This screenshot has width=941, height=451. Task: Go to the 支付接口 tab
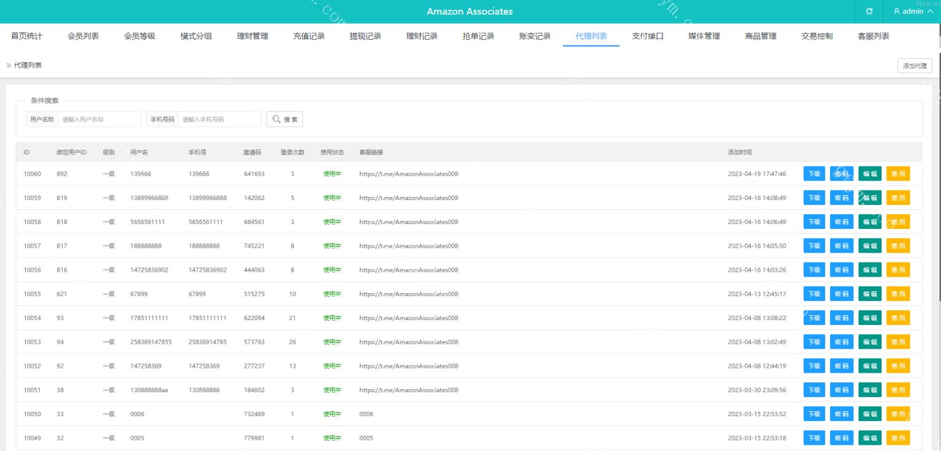coord(648,36)
